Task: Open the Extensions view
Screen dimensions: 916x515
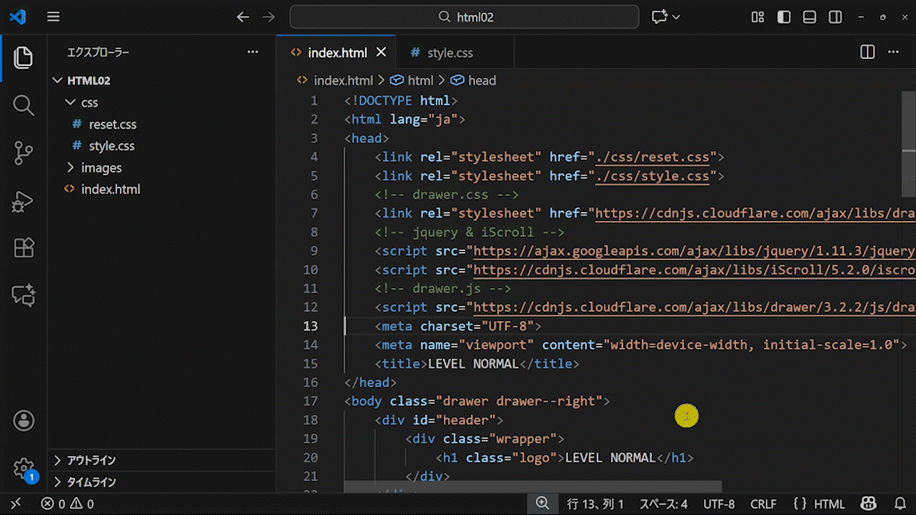Action: (23, 249)
